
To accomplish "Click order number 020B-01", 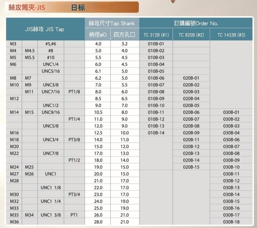I will [191, 78].
